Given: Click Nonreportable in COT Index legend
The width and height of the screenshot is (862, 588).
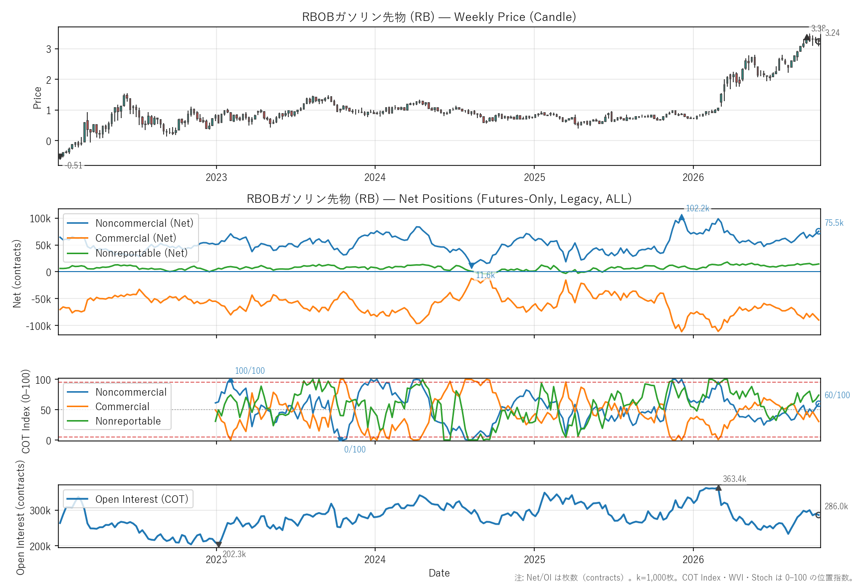Looking at the screenshot, I should [x=114, y=421].
